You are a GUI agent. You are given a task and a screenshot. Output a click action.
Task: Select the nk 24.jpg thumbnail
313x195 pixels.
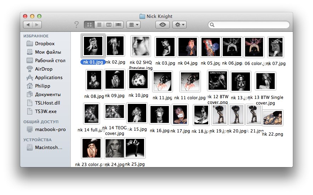point(115,148)
